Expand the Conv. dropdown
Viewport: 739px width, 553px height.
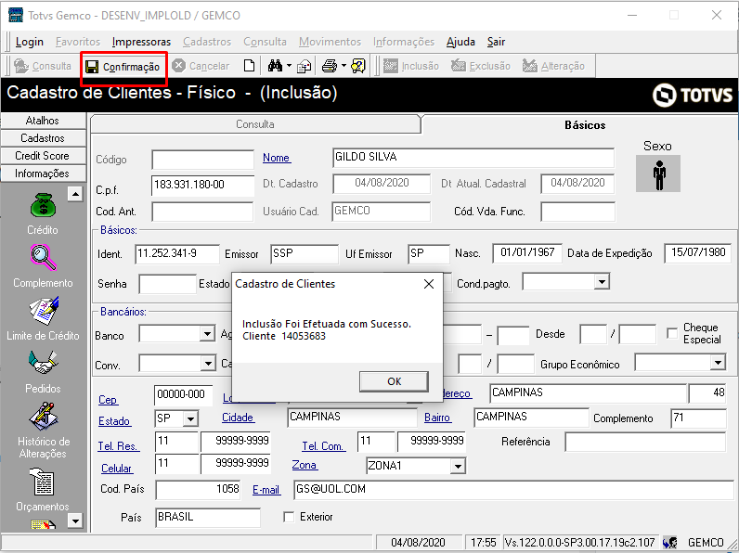click(x=208, y=363)
